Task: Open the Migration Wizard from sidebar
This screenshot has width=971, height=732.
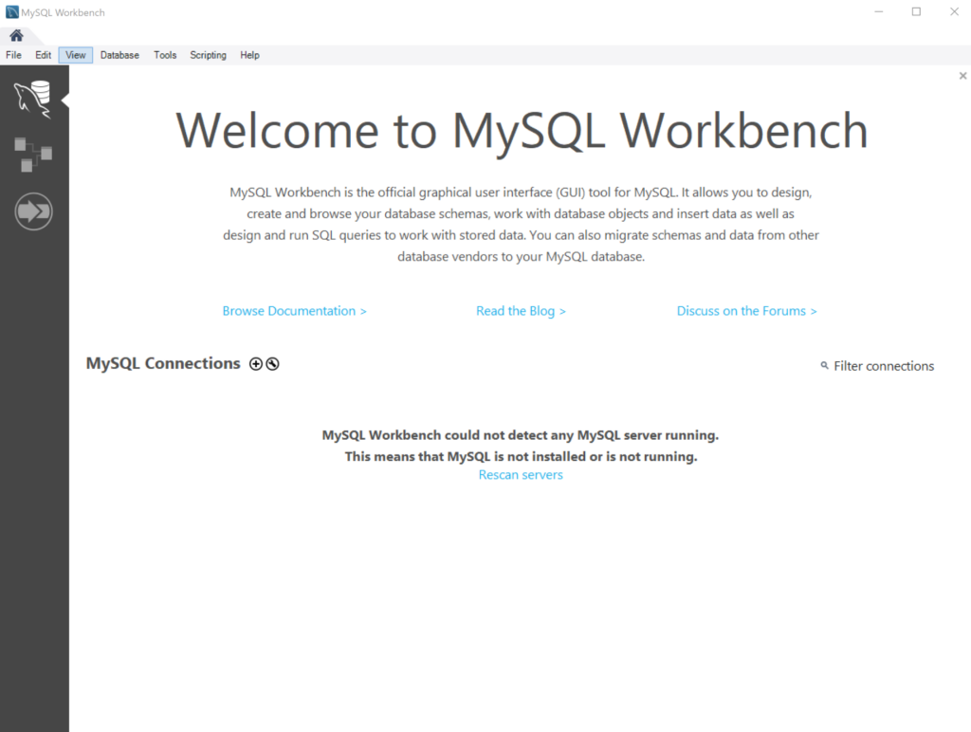Action: point(33,211)
